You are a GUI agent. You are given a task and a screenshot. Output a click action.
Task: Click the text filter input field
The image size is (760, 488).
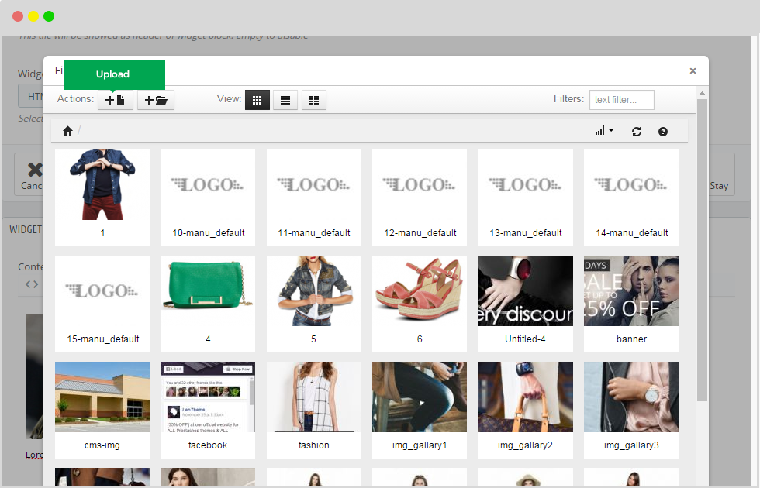(x=622, y=100)
